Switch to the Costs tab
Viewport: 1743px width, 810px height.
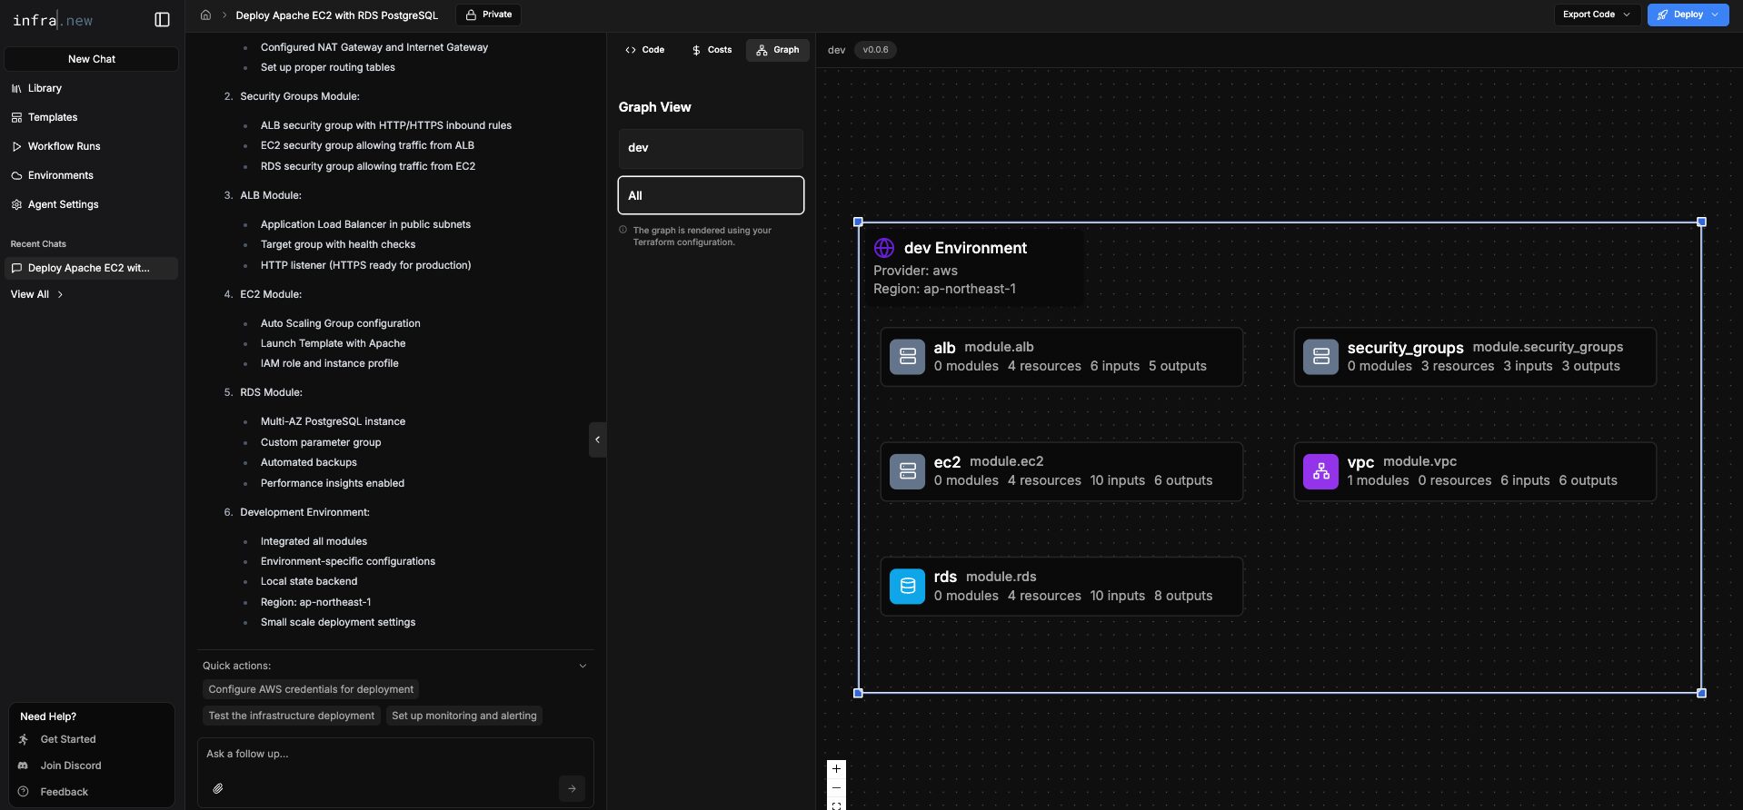[x=711, y=50]
